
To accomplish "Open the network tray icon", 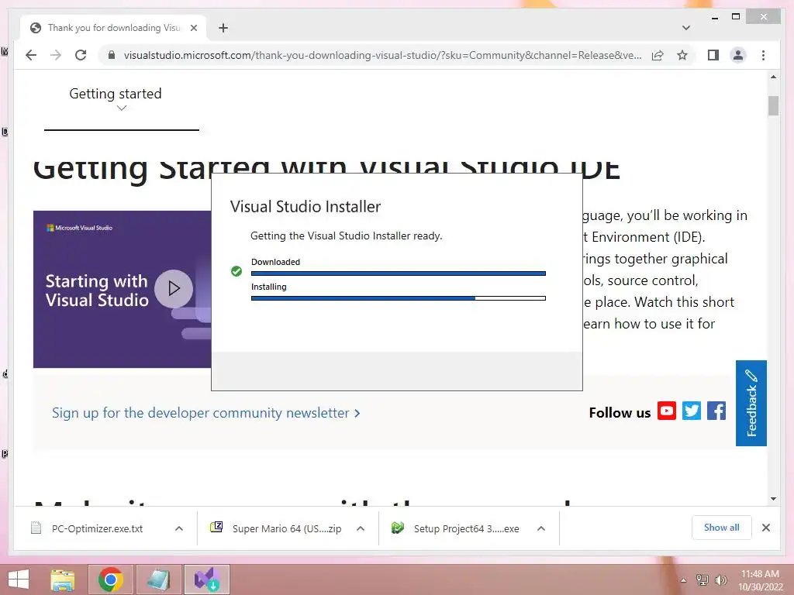I will click(702, 580).
